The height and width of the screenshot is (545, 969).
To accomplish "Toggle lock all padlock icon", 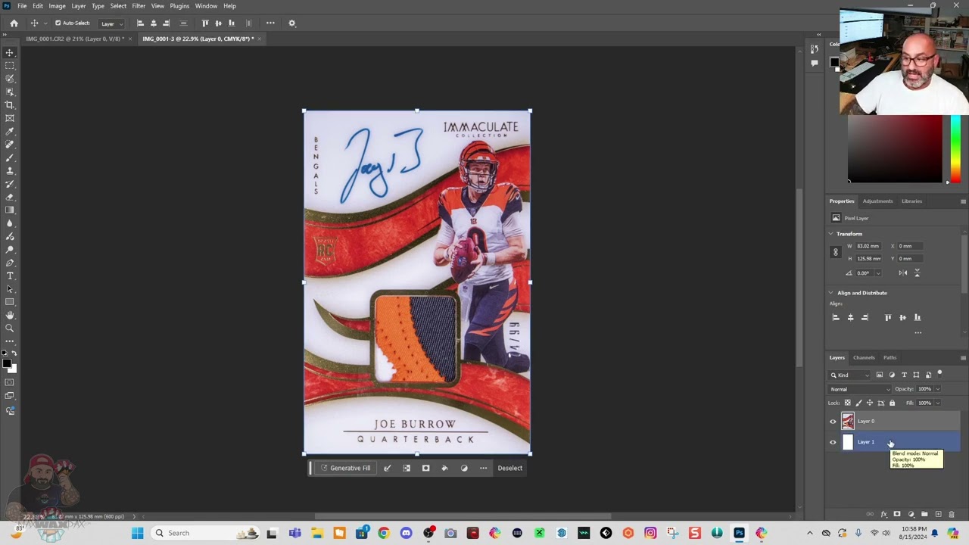I will click(892, 403).
